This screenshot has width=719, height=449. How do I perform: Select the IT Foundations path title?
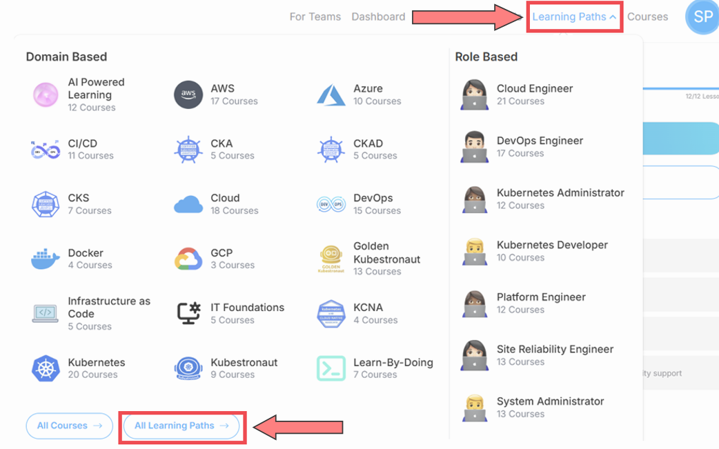[x=247, y=308]
